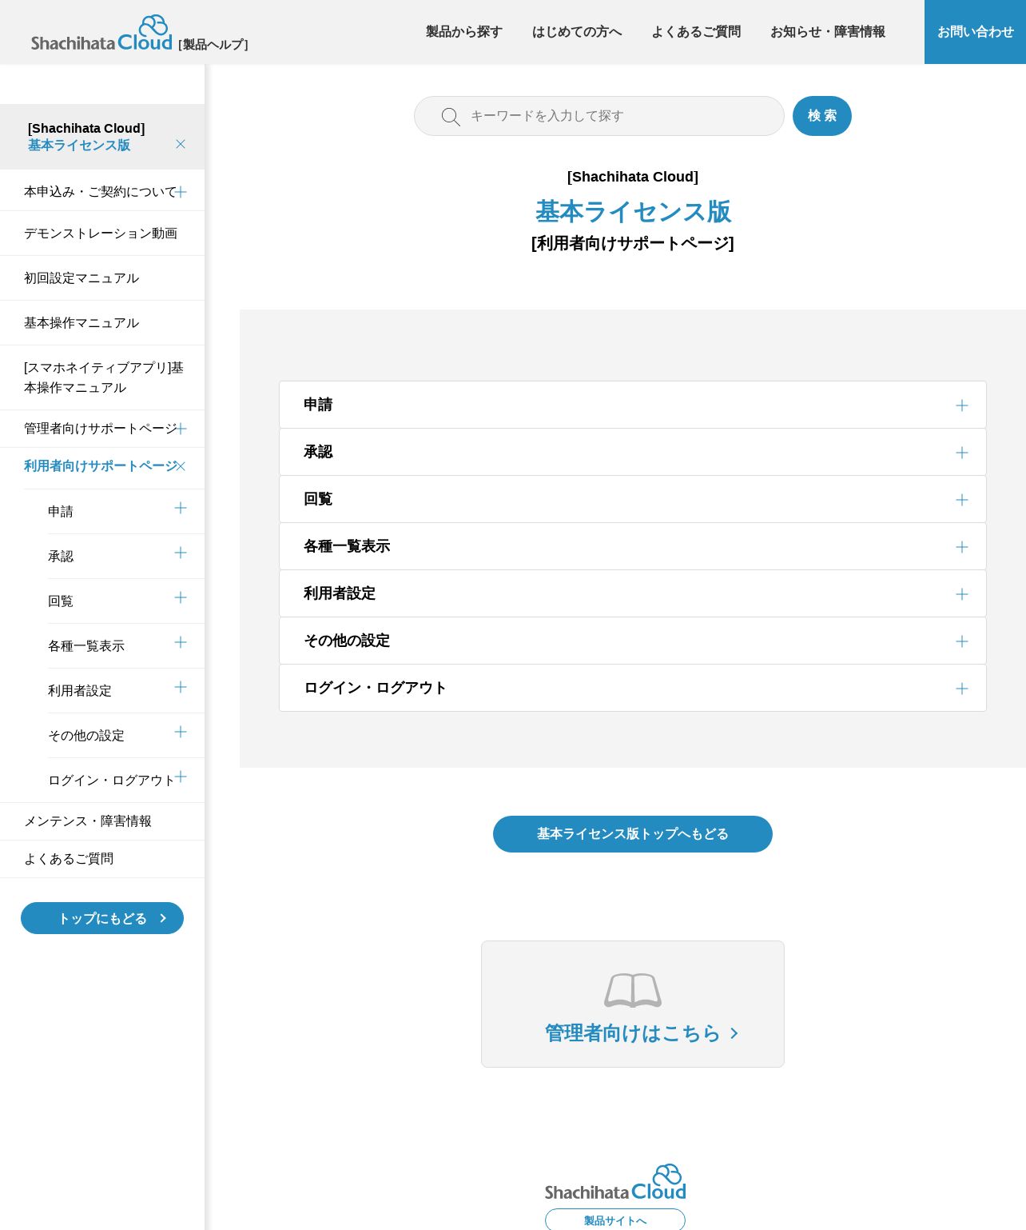Screen dimensions: 1026x1230
Task: Open はじめての方へ in top navigation
Action: pos(577,32)
